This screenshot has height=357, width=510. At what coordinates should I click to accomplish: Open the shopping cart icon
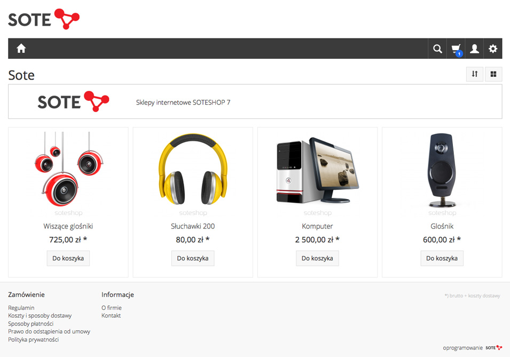(457, 50)
